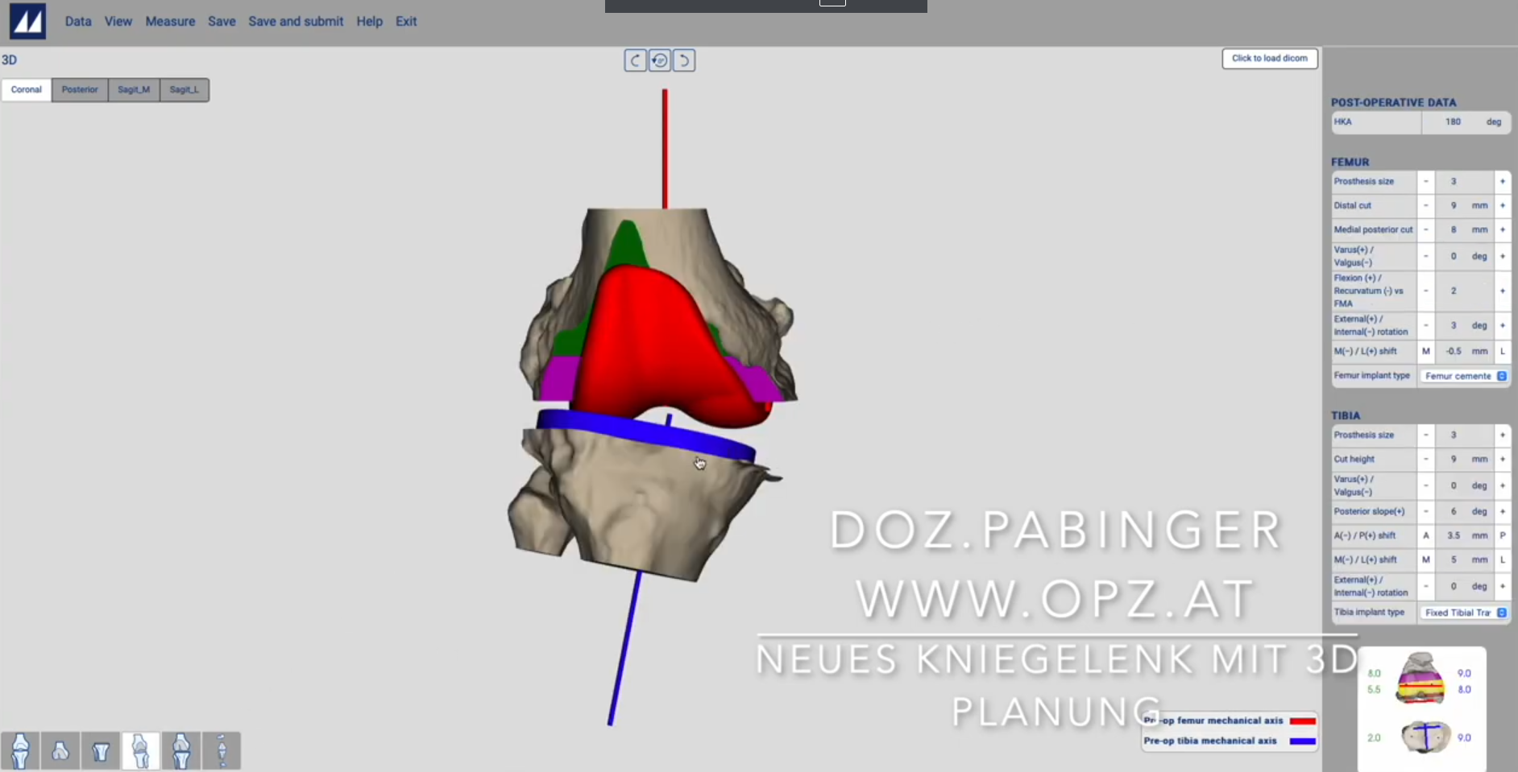The height and width of the screenshot is (772, 1518).
Task: Decrease tibia External/Internal rotation
Action: click(1426, 587)
